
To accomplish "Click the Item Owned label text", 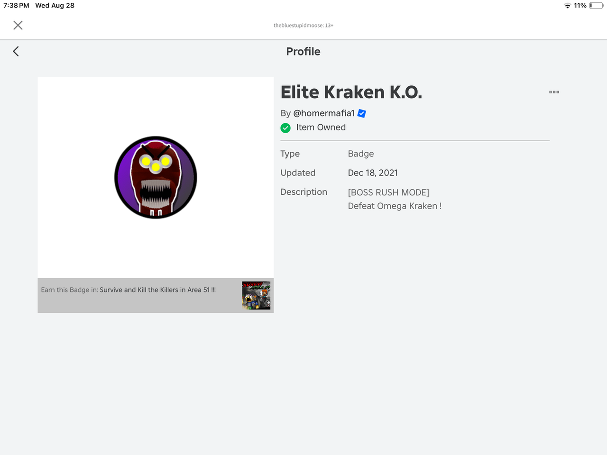I will (x=321, y=127).
